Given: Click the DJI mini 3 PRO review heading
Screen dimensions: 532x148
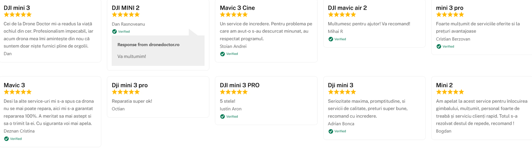Looking at the screenshot, I should tap(239, 85).
